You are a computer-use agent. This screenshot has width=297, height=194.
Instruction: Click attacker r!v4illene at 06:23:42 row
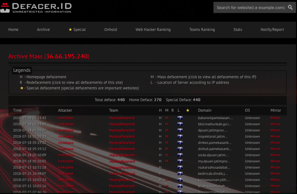[65, 118]
